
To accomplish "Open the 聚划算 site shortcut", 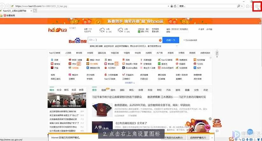I will click(109, 64).
